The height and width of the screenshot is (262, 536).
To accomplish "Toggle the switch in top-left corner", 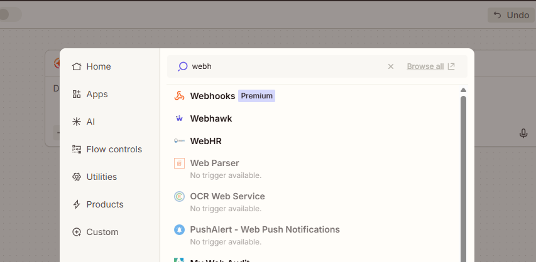I will click(9, 15).
